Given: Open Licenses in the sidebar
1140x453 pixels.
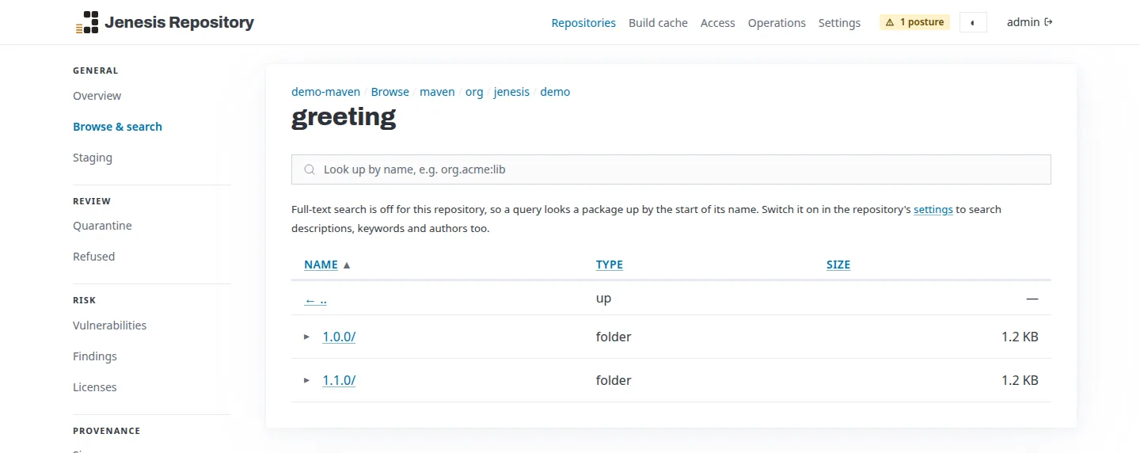Looking at the screenshot, I should 95,387.
